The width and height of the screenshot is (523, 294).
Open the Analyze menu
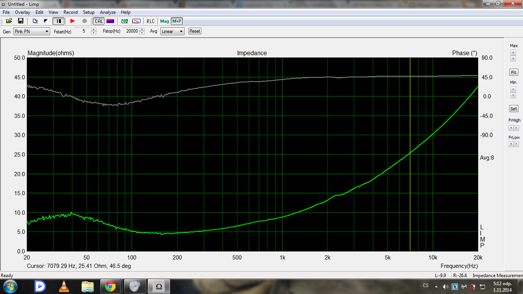click(108, 12)
